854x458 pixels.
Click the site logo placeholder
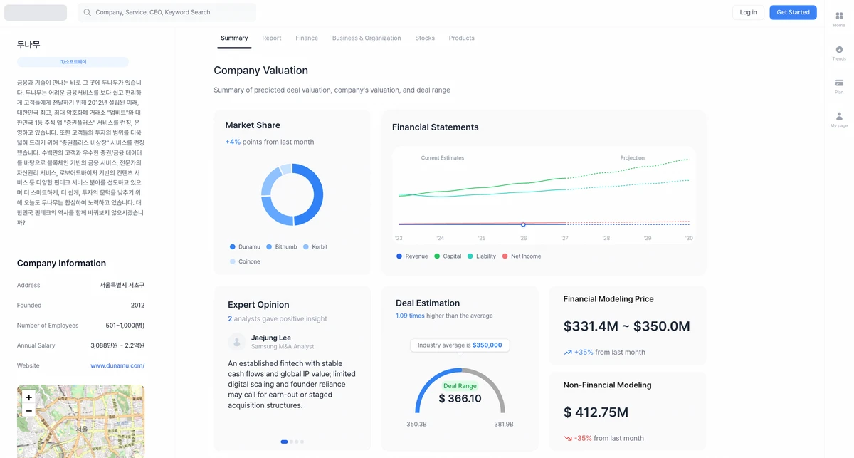[36, 12]
